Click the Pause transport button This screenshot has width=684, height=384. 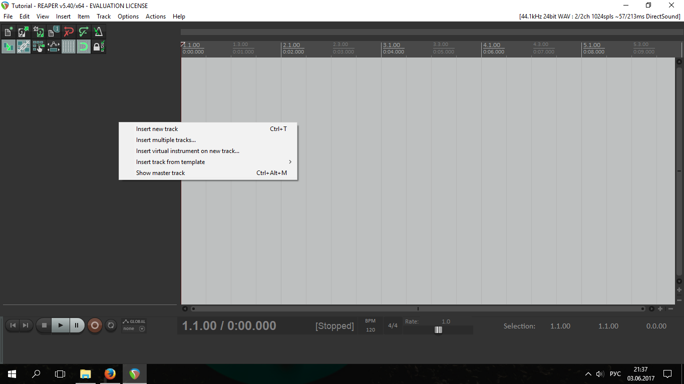77,325
